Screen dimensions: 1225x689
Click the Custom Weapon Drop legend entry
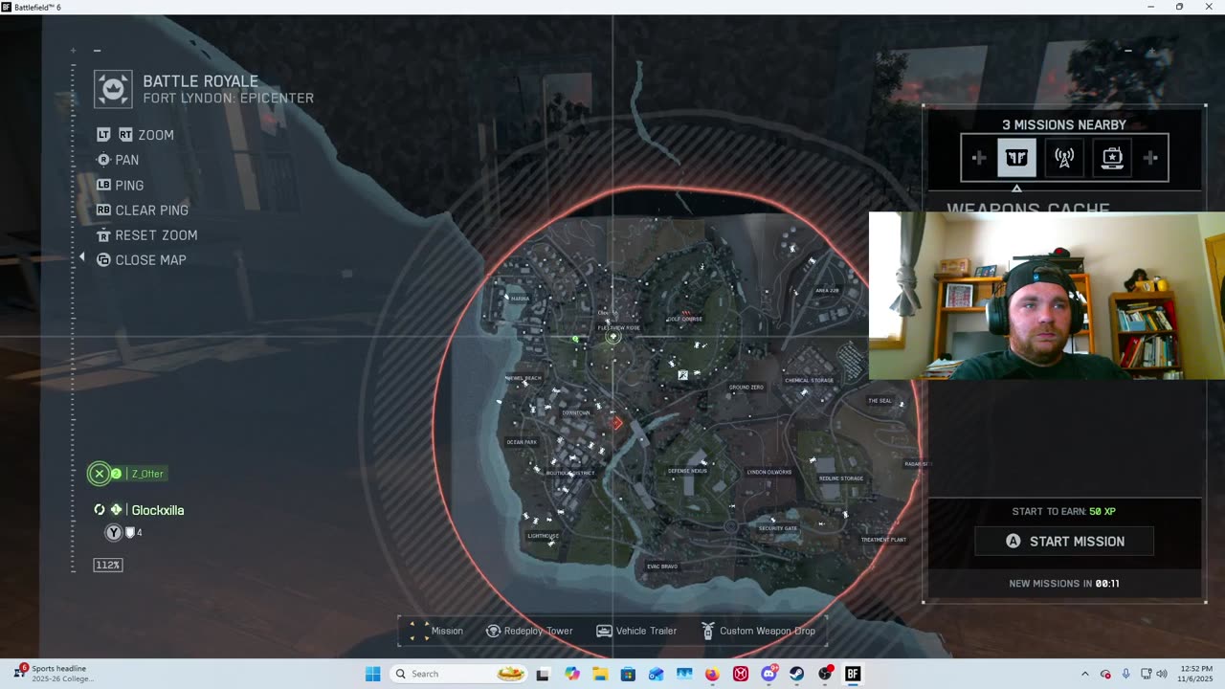[758, 631]
